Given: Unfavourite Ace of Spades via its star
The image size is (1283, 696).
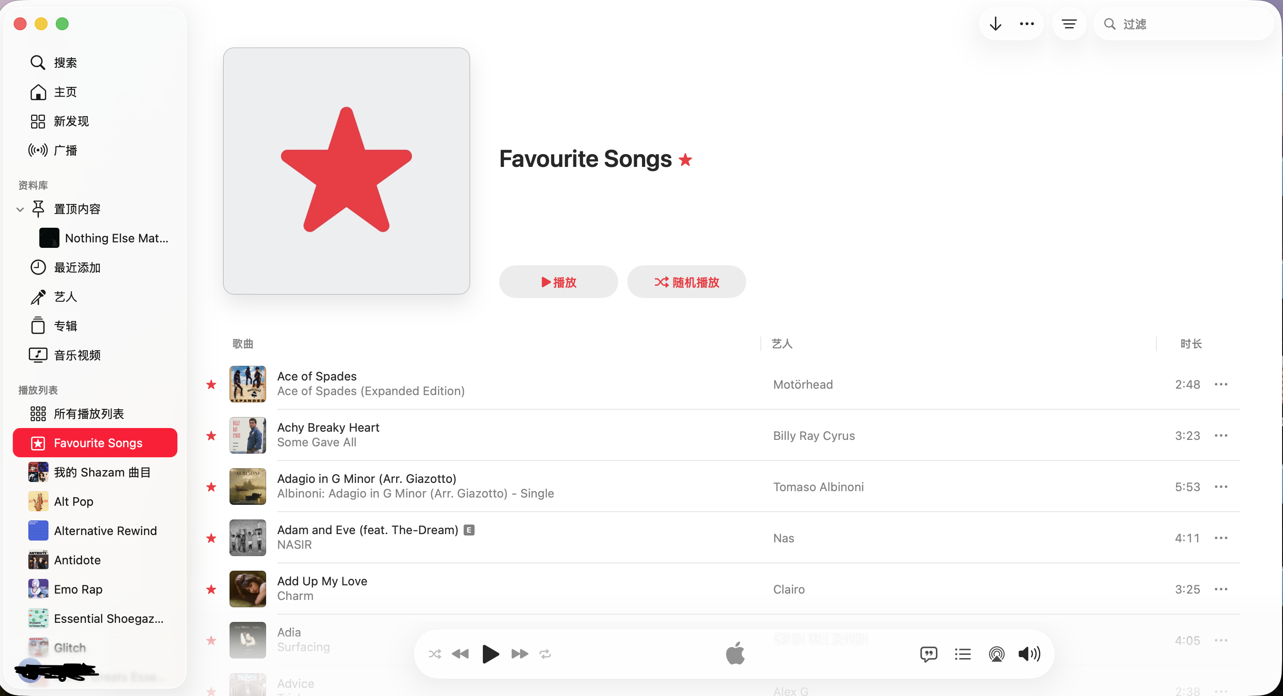Looking at the screenshot, I should (211, 384).
